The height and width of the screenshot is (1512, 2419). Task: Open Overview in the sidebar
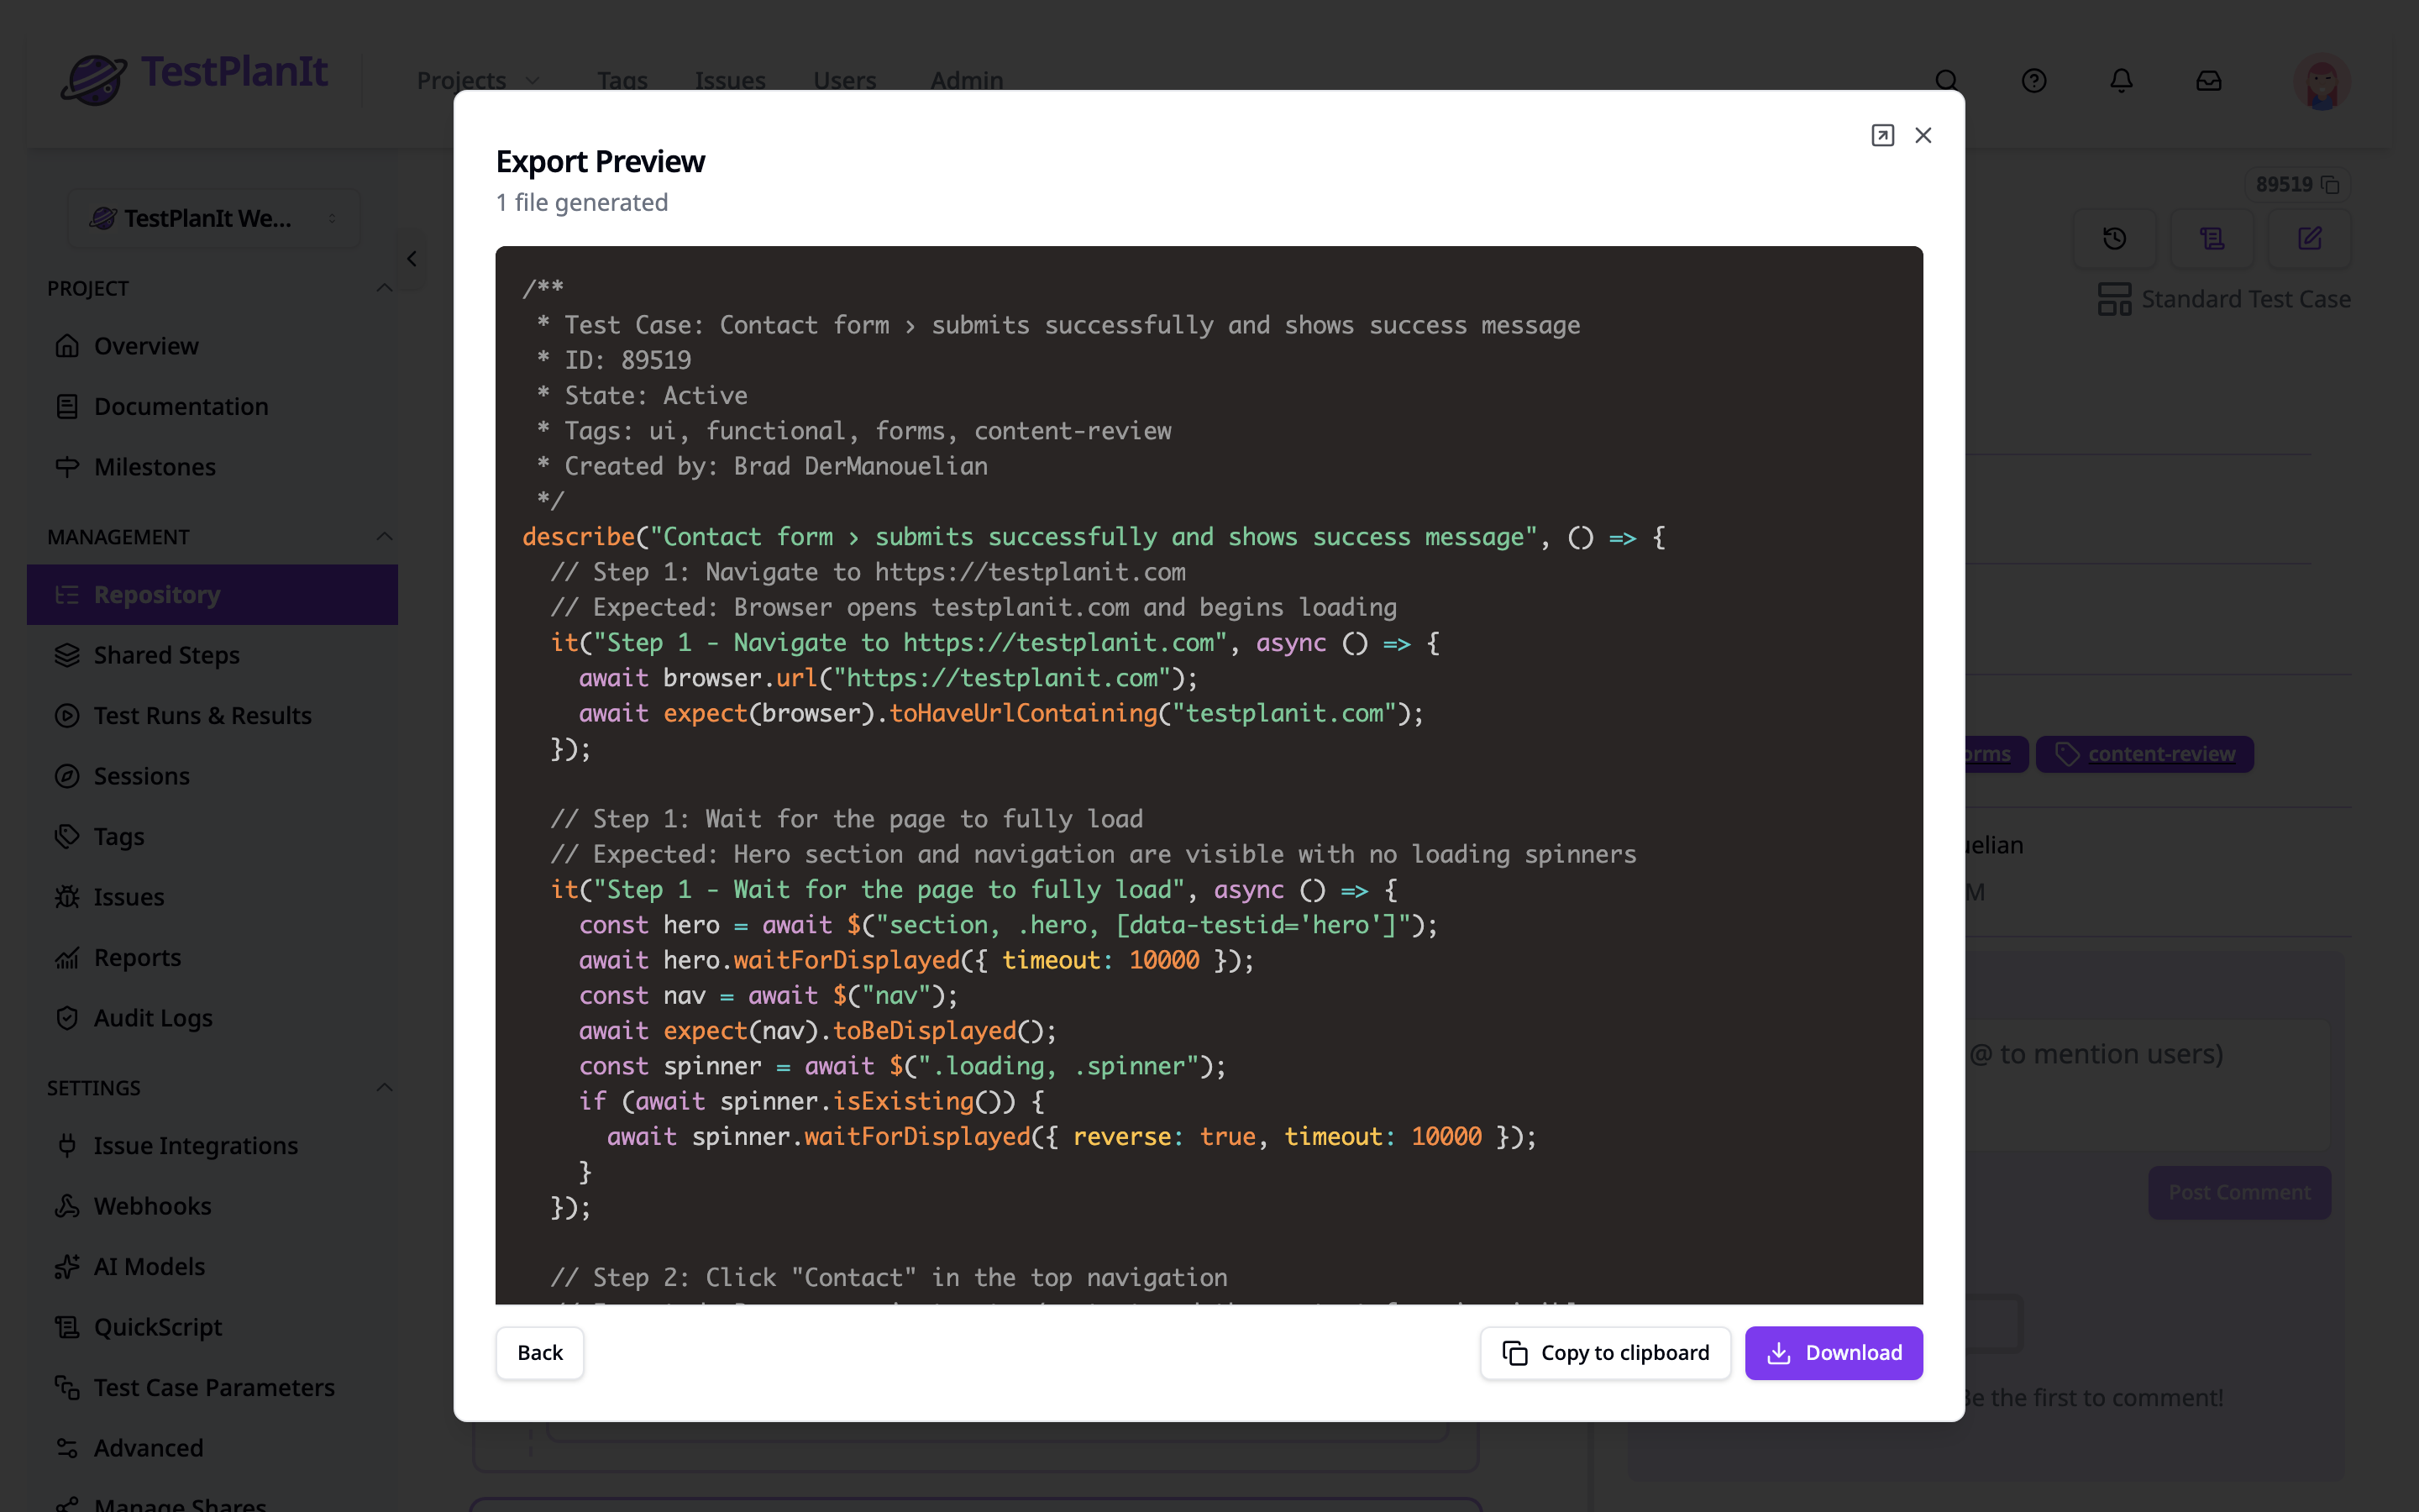point(212,345)
